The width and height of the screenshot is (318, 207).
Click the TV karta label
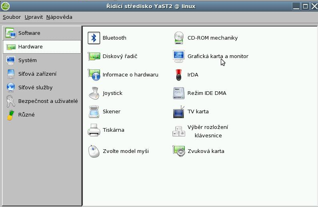[x=198, y=112]
